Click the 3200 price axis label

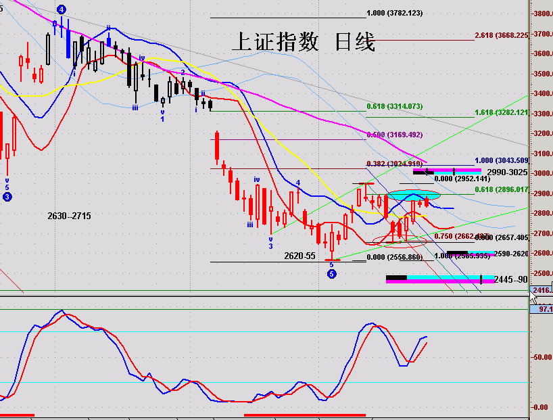pyautogui.click(x=542, y=133)
